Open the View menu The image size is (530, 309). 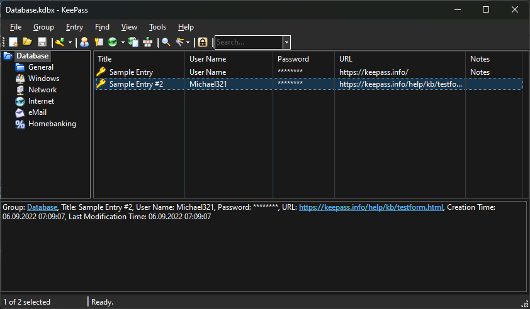click(x=129, y=27)
